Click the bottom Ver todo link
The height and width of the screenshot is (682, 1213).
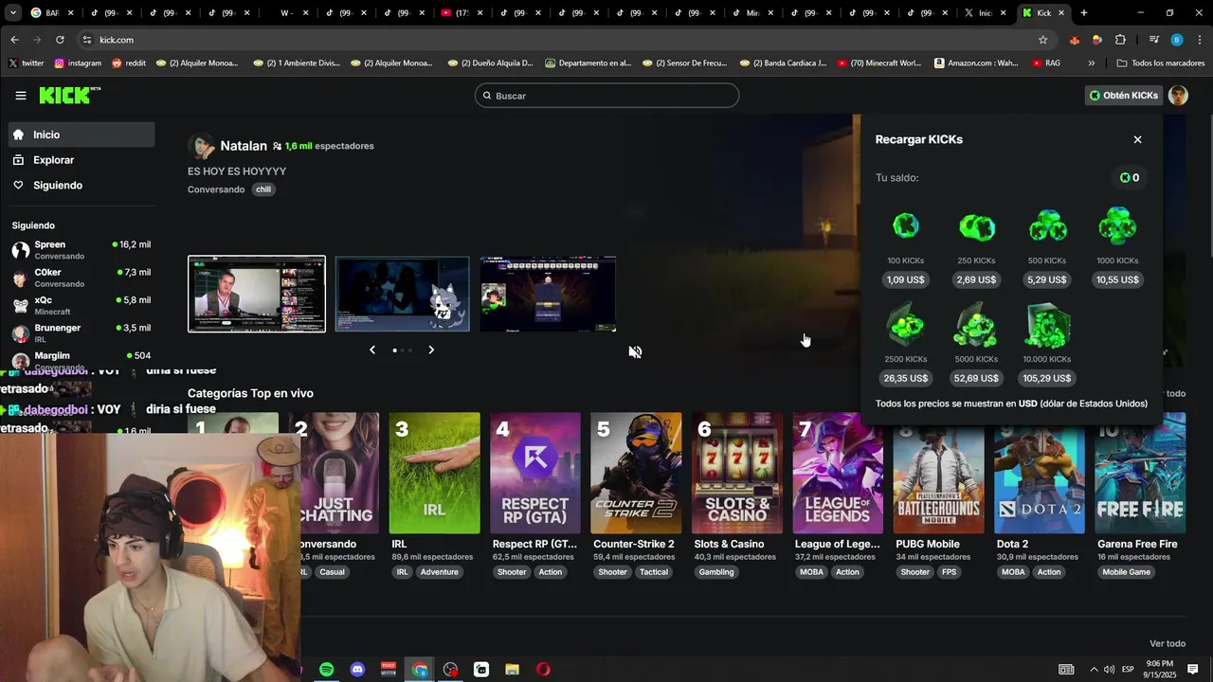[1168, 644]
